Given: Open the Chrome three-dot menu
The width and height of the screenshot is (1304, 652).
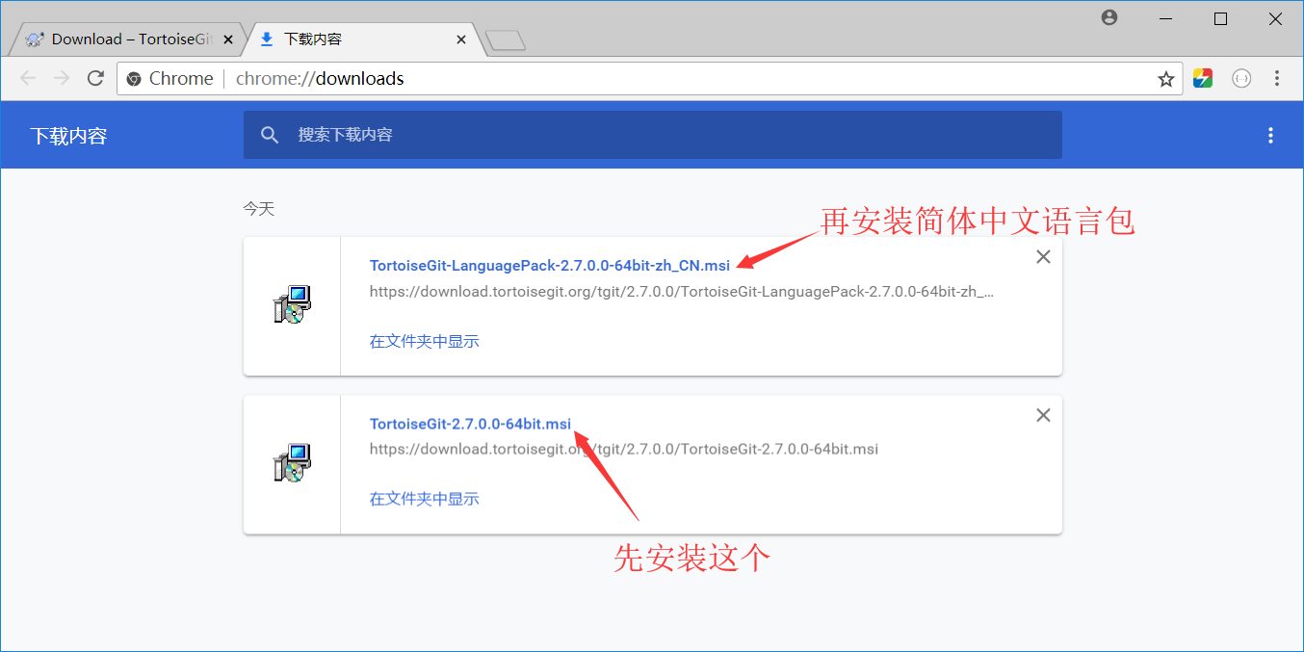Looking at the screenshot, I should coord(1277,79).
